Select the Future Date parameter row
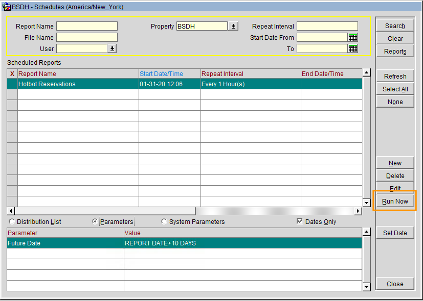The image size is (423, 301). 184,243
